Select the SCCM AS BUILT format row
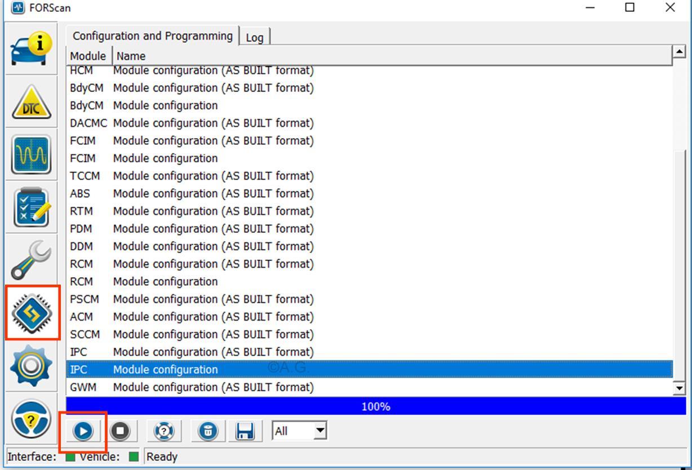The height and width of the screenshot is (470, 692). (x=370, y=334)
